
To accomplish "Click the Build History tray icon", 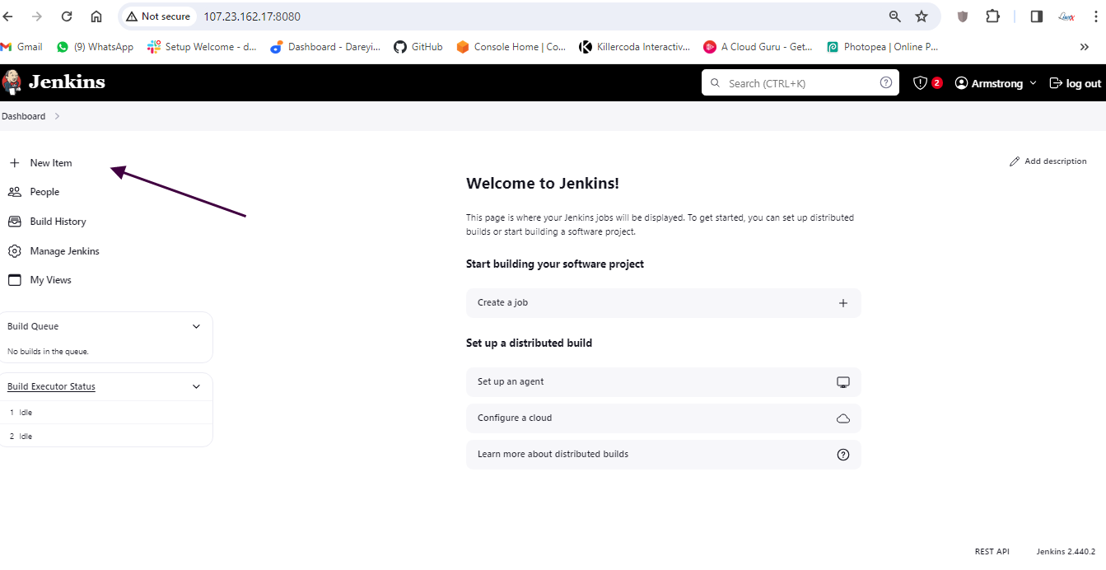I will tap(14, 222).
